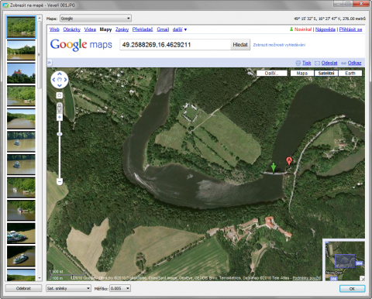Screen dimensions: 372x299
Task: Open the Gmail link
Action: coord(163,29)
